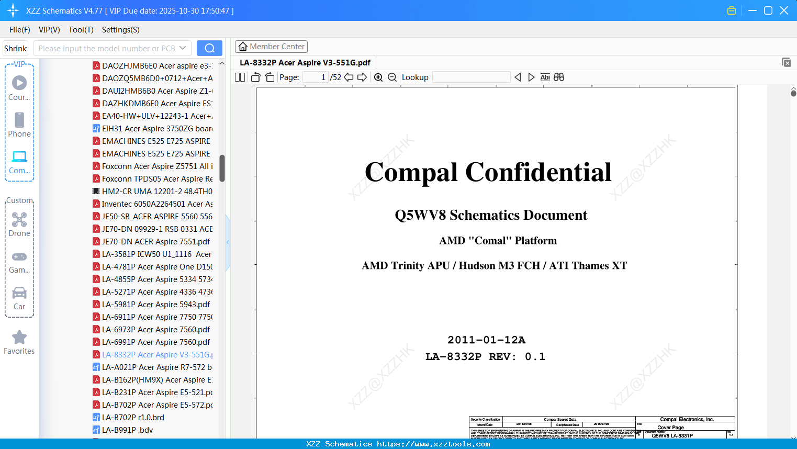Rotate page clockwise icon

pyautogui.click(x=270, y=77)
